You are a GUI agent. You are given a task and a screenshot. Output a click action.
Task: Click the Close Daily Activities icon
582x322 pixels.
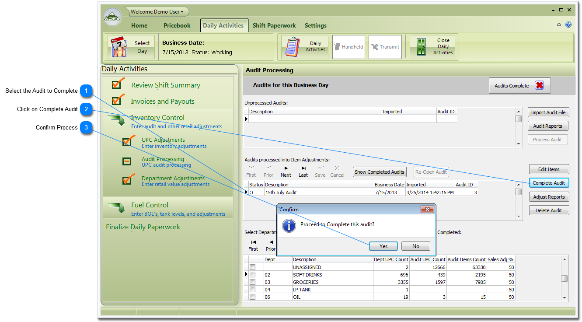tap(422, 47)
